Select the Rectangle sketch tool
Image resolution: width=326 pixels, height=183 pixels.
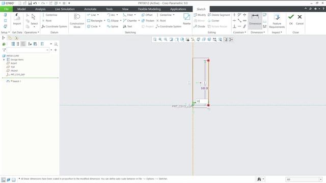95,21
